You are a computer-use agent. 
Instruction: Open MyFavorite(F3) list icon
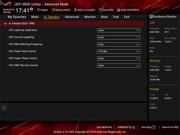(x=53, y=10)
